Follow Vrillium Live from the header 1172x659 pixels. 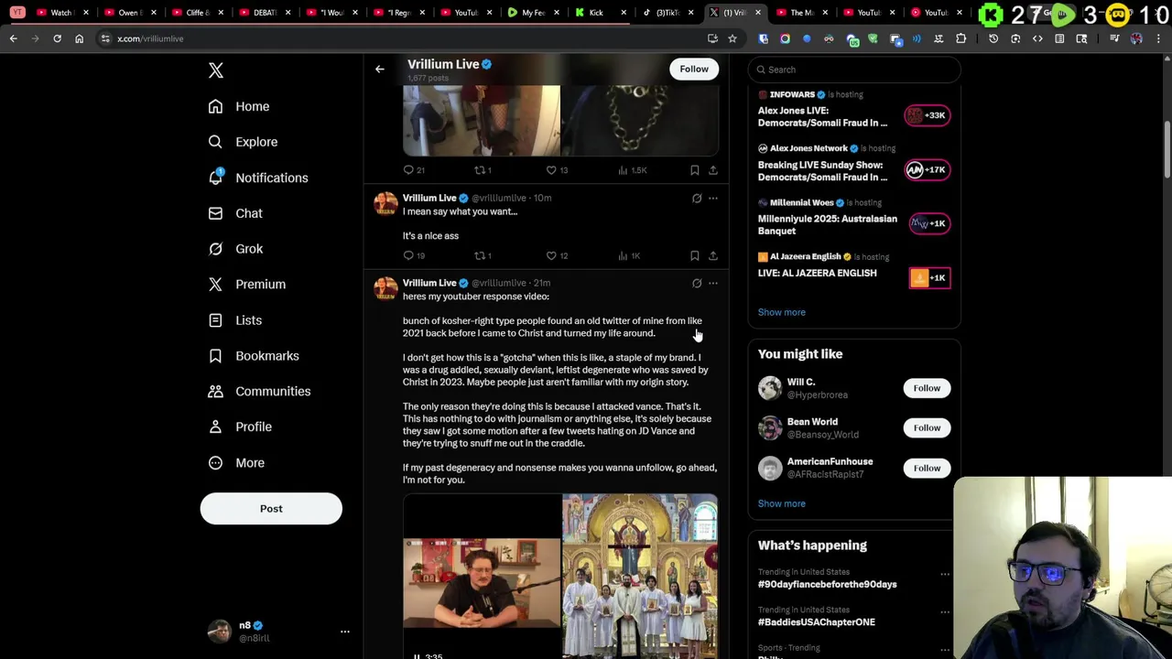pyautogui.click(x=694, y=69)
